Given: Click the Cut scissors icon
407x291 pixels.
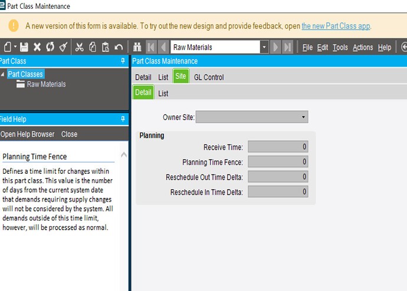Looking at the screenshot, I should point(80,47).
